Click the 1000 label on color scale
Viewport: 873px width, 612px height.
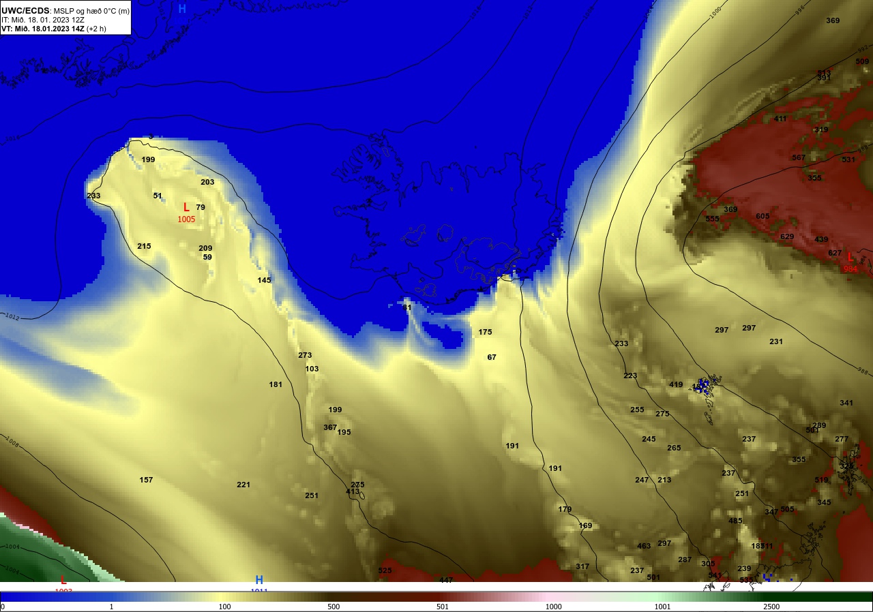(x=553, y=607)
